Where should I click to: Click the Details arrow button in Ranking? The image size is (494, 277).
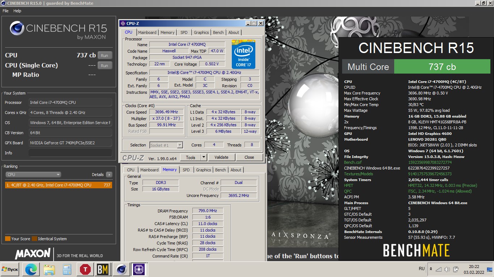[x=109, y=175]
